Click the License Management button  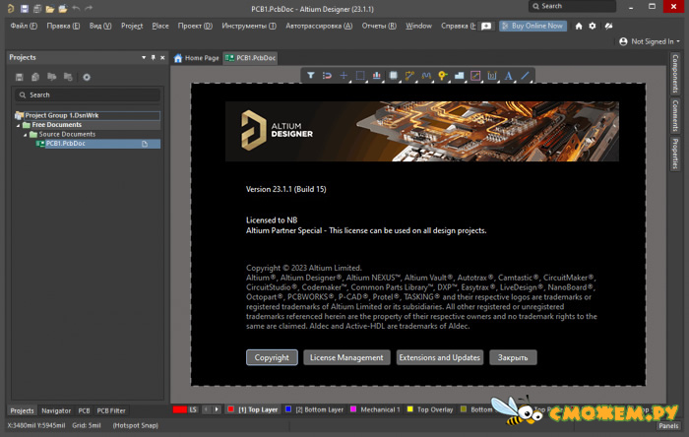pos(346,357)
